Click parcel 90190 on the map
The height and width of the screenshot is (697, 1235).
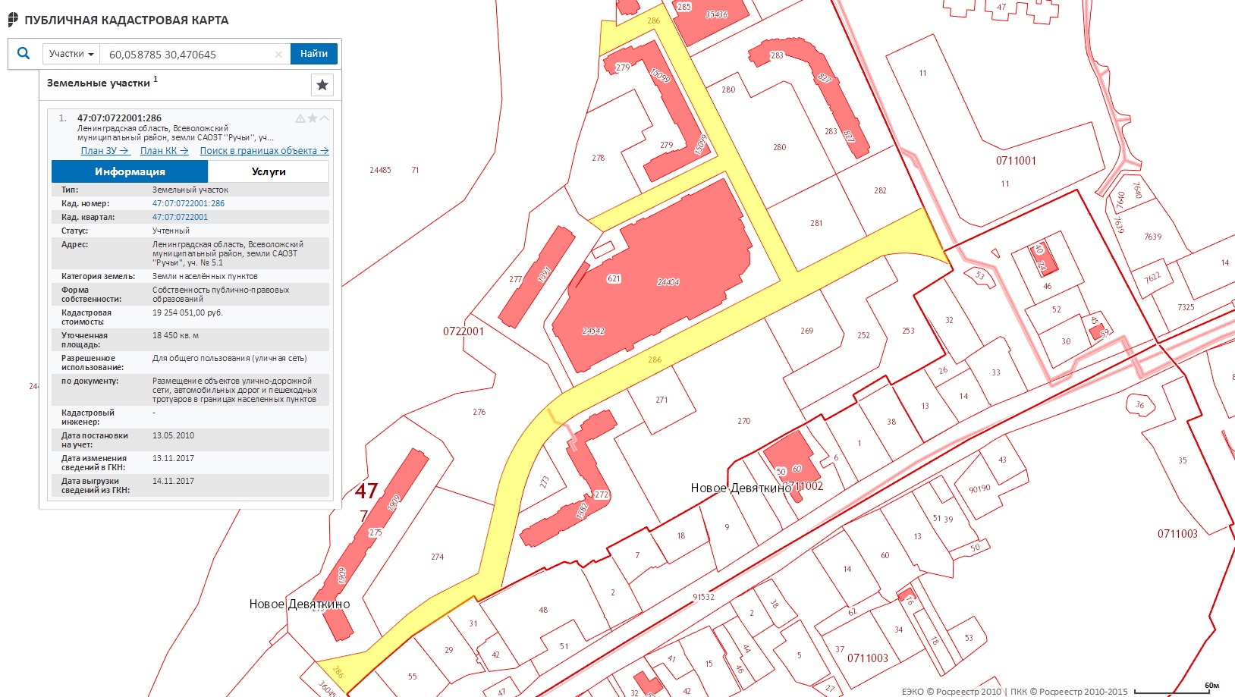click(x=979, y=488)
